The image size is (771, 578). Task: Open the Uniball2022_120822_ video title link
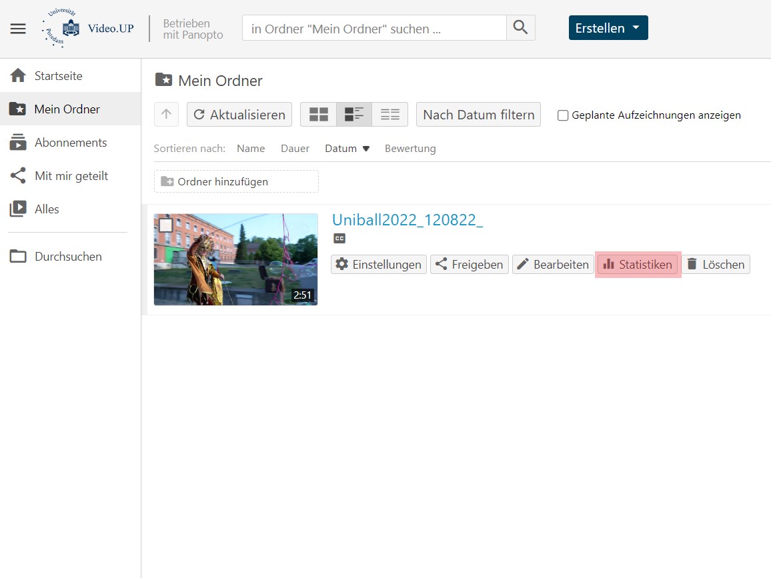click(407, 220)
